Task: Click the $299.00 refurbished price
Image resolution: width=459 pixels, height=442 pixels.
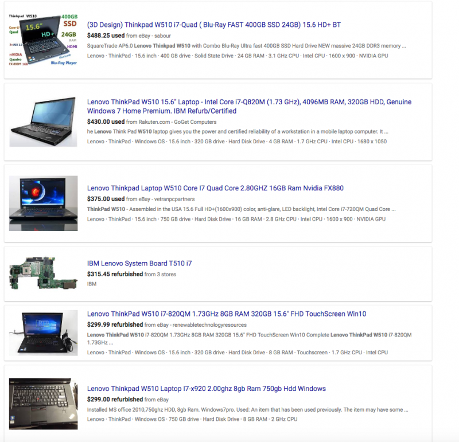Action: 115,400
